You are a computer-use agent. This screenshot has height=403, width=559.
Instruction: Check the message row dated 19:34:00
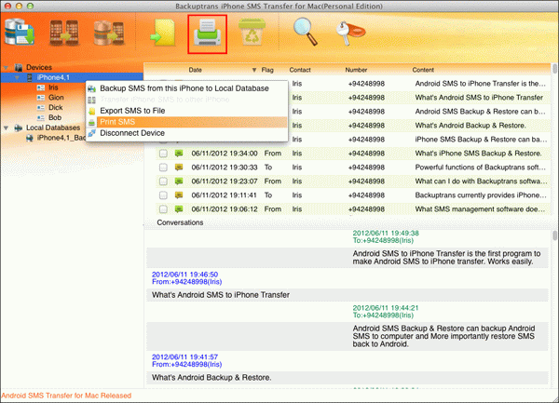click(163, 154)
